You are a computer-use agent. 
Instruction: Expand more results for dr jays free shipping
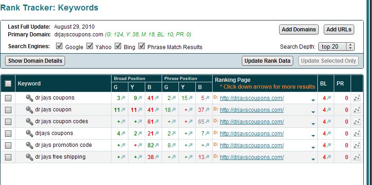click(313, 160)
